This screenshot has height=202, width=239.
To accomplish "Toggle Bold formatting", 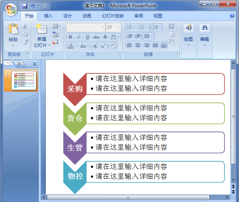I will point(70,37).
